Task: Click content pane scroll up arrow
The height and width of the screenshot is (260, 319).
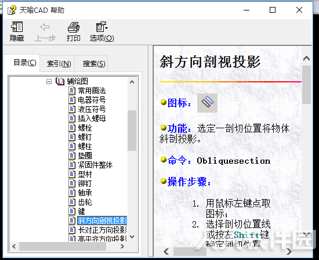Action: pos(306,59)
